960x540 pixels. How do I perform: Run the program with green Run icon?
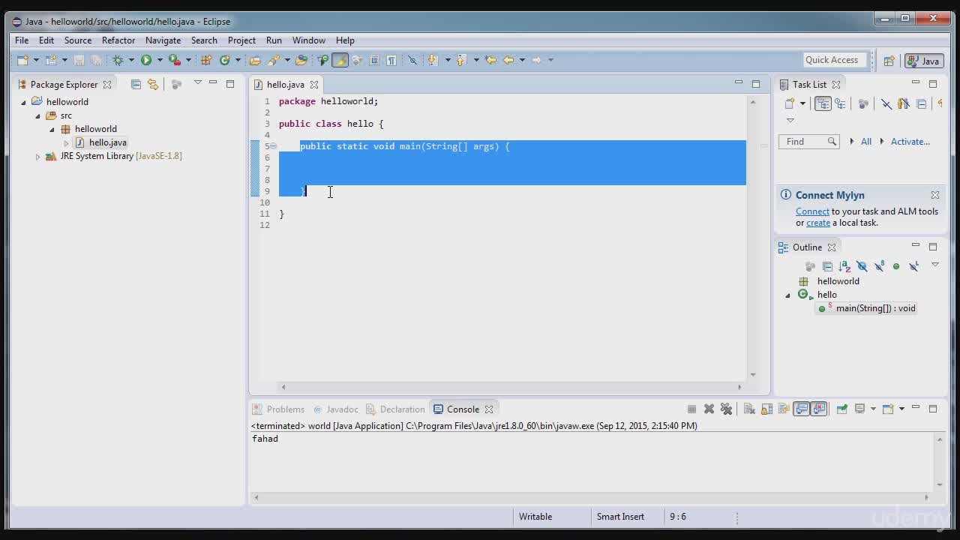pos(146,60)
